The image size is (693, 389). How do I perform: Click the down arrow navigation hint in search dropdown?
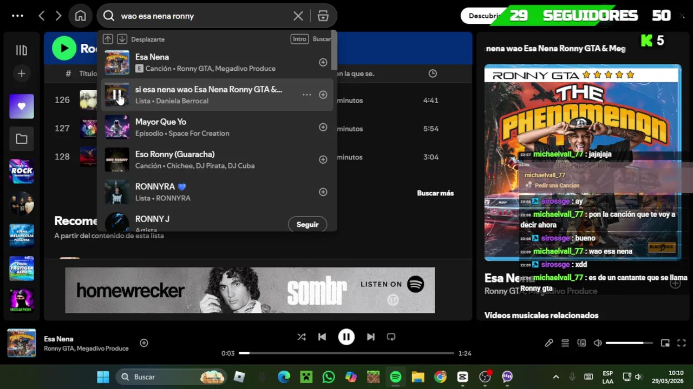coord(122,39)
